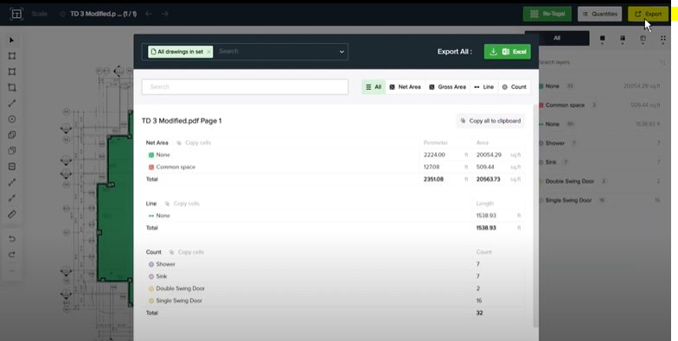Image resolution: width=678 pixels, height=341 pixels.
Task: Click the four-dots grid view icon
Action: tap(662, 38)
